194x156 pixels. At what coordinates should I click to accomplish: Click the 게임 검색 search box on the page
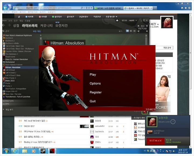(164, 48)
